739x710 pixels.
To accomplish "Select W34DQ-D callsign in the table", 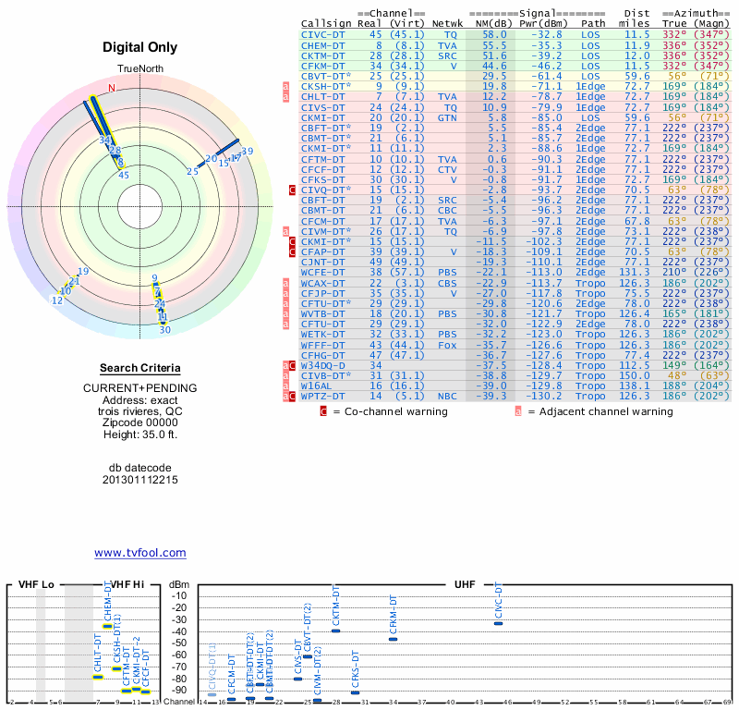I will pos(322,365).
